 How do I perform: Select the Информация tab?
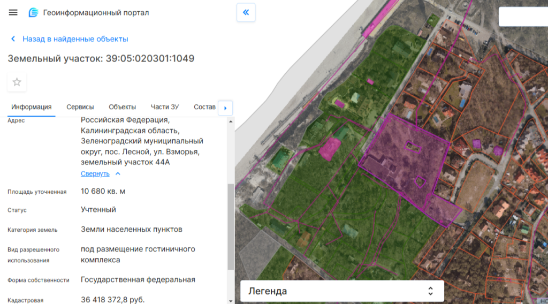[x=32, y=107]
